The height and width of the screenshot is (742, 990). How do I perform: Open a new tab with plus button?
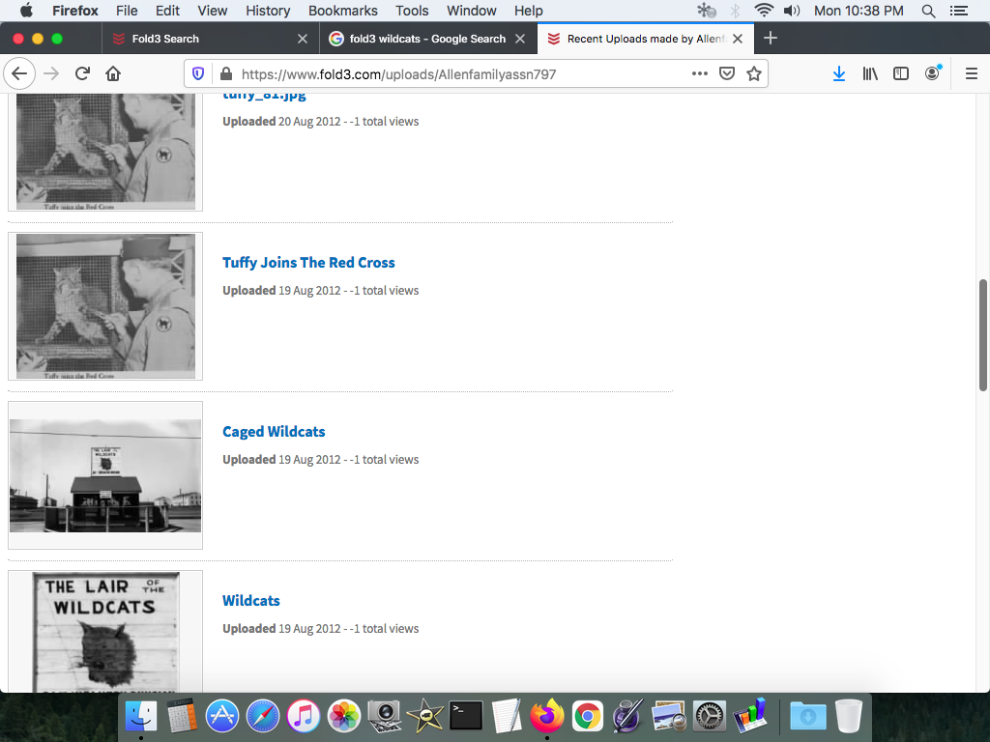(x=771, y=39)
